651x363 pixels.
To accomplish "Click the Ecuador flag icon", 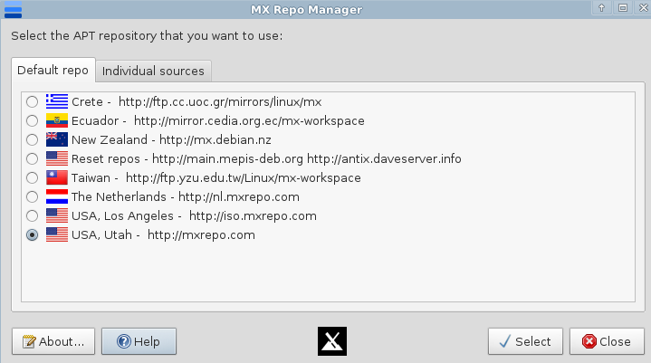I will click(x=57, y=120).
